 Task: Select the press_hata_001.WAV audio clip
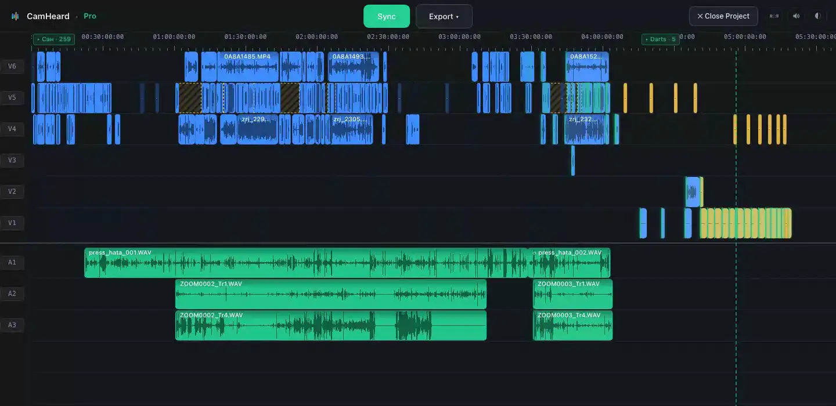tap(306, 263)
